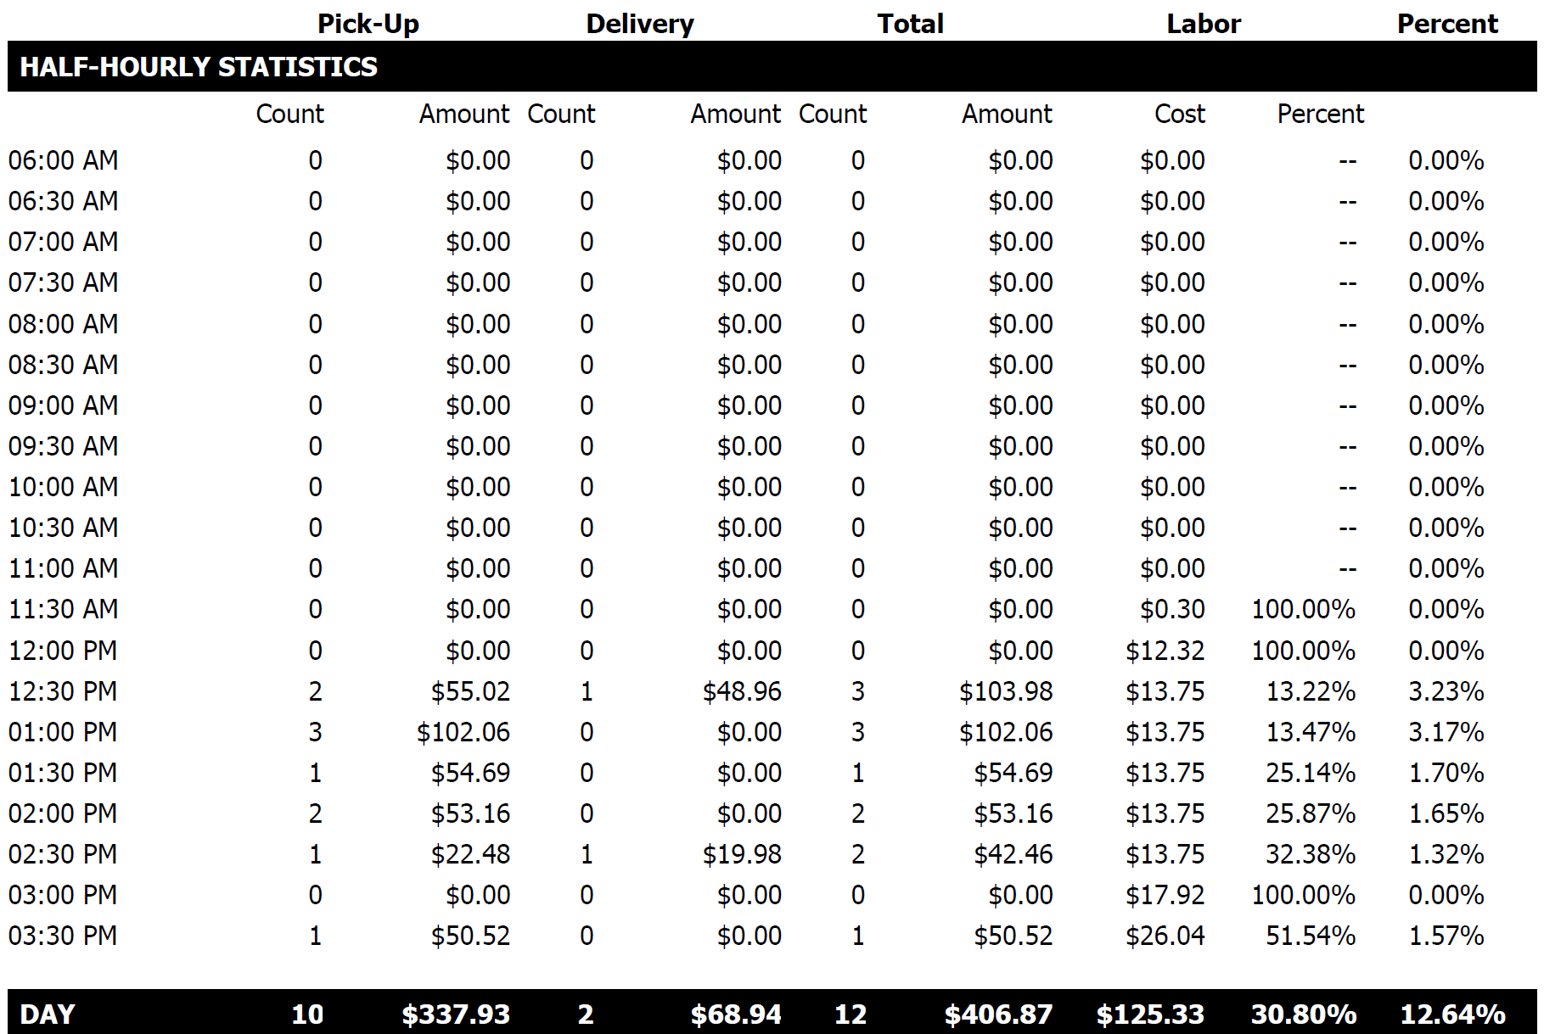Click the DAY summary row label
This screenshot has width=1544, height=1034.
coord(48,1014)
